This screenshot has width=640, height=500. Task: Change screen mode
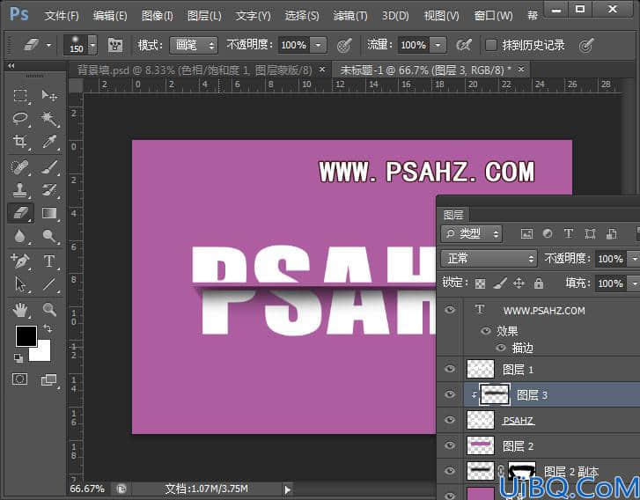click(x=49, y=379)
